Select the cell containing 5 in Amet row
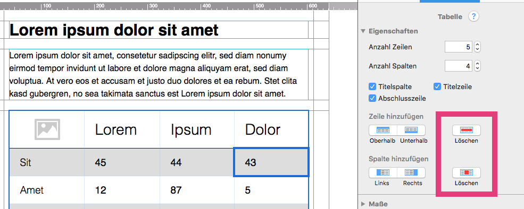Screen dimensions: 524x209 click(271, 190)
